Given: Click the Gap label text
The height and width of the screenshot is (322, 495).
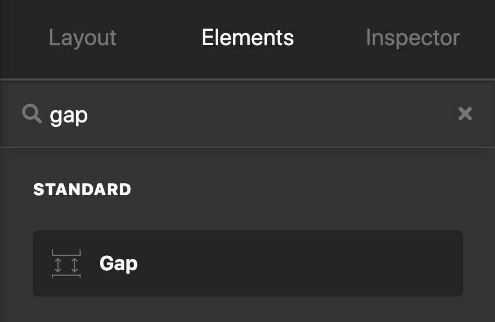Looking at the screenshot, I should (118, 263).
